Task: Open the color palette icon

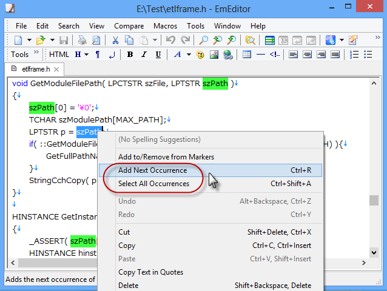Action: pyautogui.click(x=200, y=55)
